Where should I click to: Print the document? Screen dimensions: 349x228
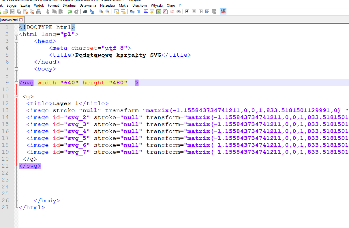(x=39, y=12)
